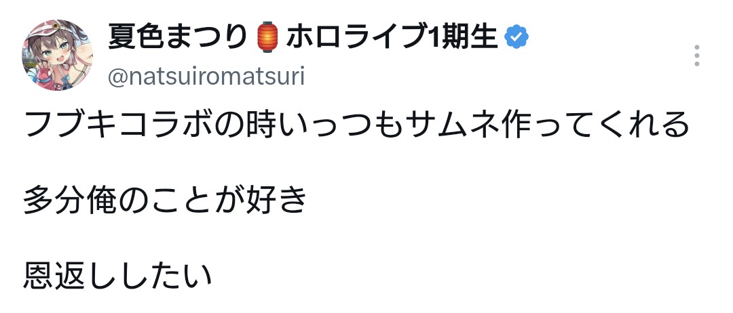Viewport: 733px width, 313px height.
Task: Open the three-dot more options menu
Action: pyautogui.click(x=697, y=56)
